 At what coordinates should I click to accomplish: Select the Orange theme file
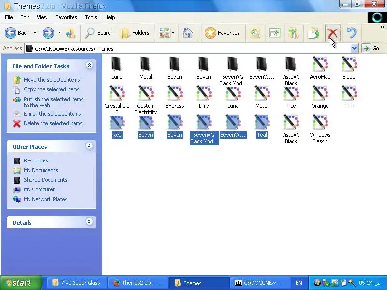(320, 93)
